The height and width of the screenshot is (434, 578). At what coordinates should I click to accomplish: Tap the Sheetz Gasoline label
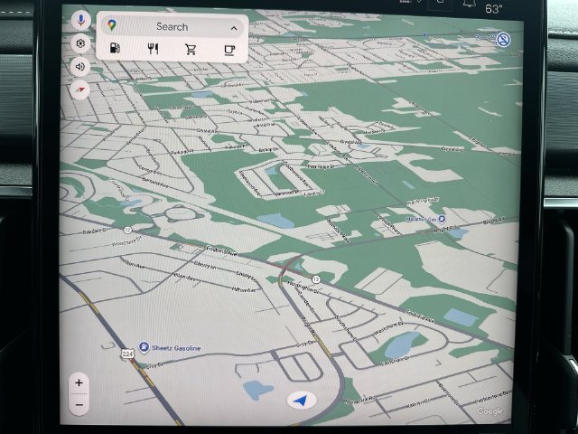(176, 348)
